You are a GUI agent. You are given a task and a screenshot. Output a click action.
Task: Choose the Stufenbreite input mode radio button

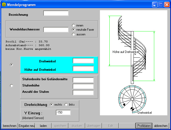click(x=12, y=86)
